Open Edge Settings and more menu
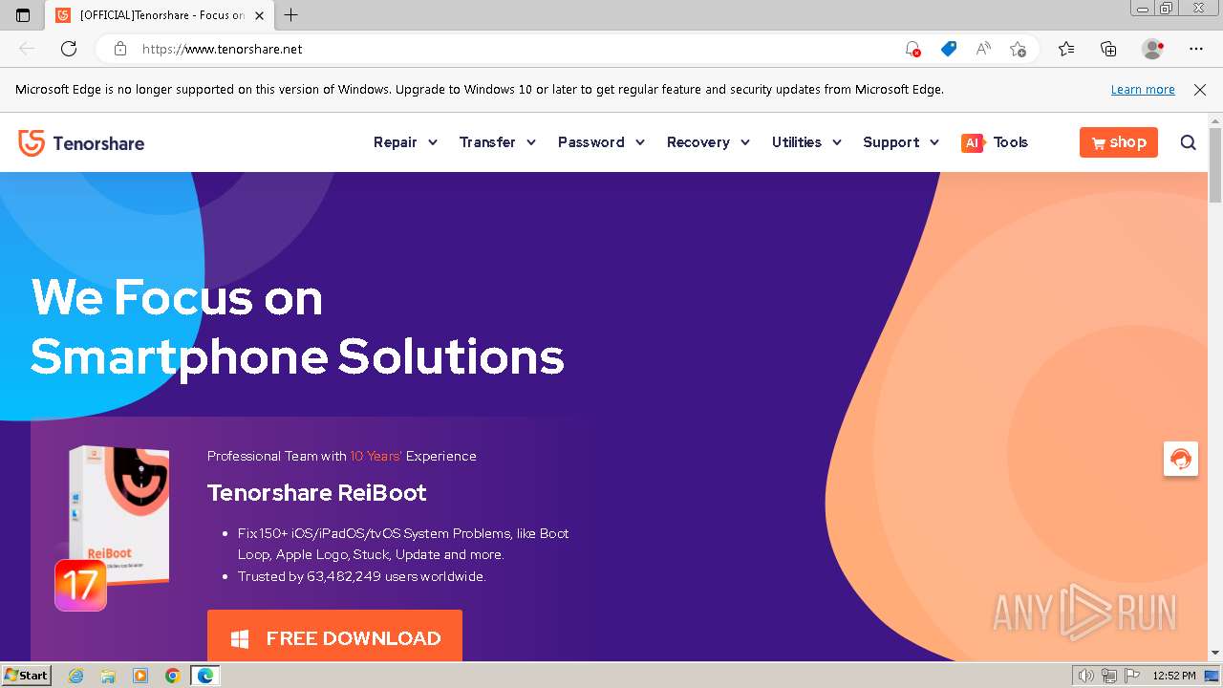 pos(1196,49)
